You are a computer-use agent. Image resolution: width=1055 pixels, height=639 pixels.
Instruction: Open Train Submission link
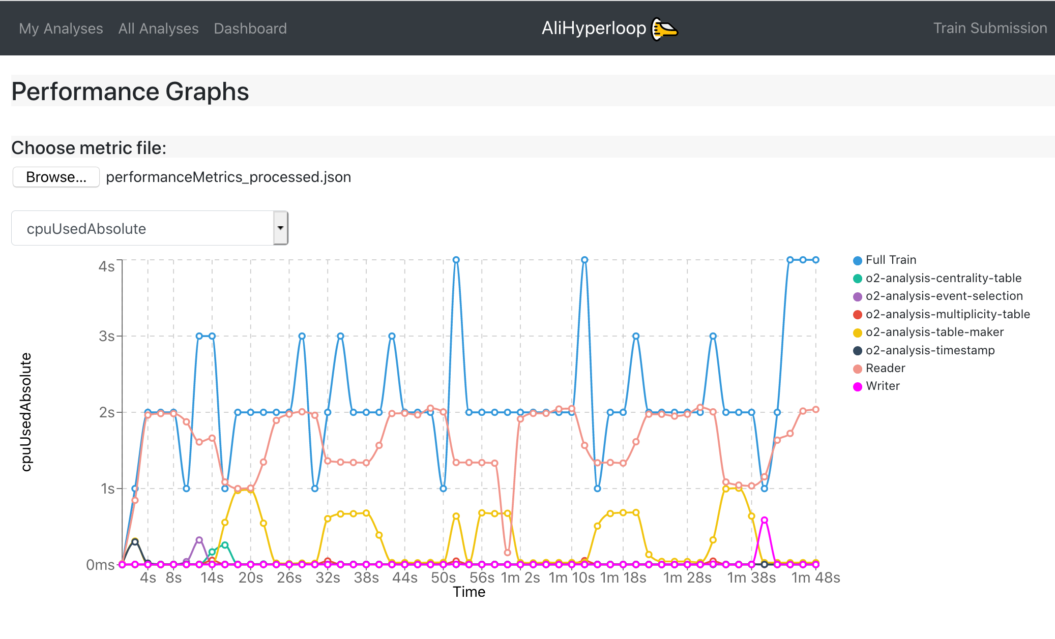coord(990,28)
